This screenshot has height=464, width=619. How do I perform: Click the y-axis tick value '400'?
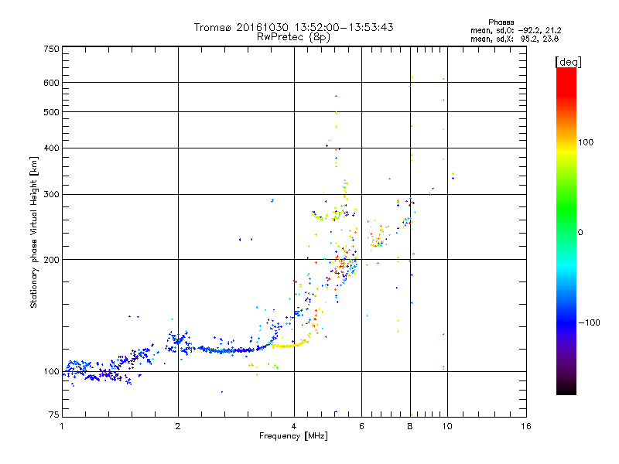51,148
